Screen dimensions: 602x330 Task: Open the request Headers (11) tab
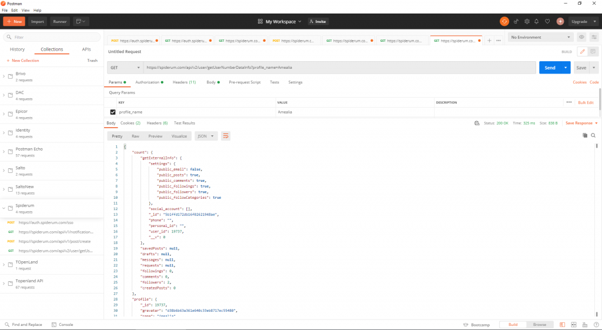(x=184, y=82)
